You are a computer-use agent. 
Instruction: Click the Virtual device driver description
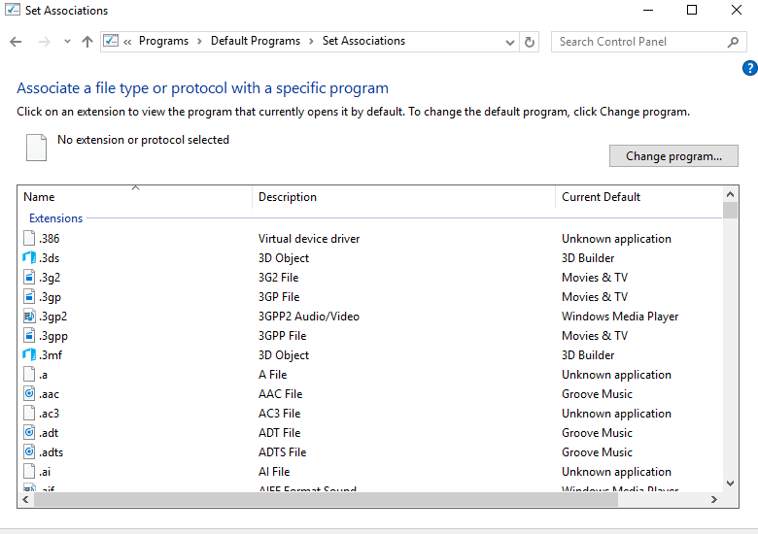click(x=309, y=239)
